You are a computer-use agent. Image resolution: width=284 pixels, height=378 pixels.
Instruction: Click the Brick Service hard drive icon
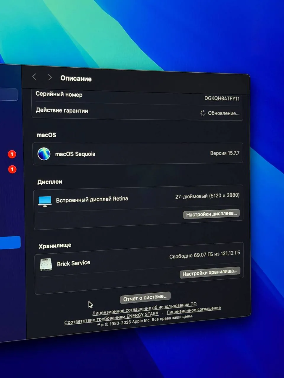(x=46, y=265)
